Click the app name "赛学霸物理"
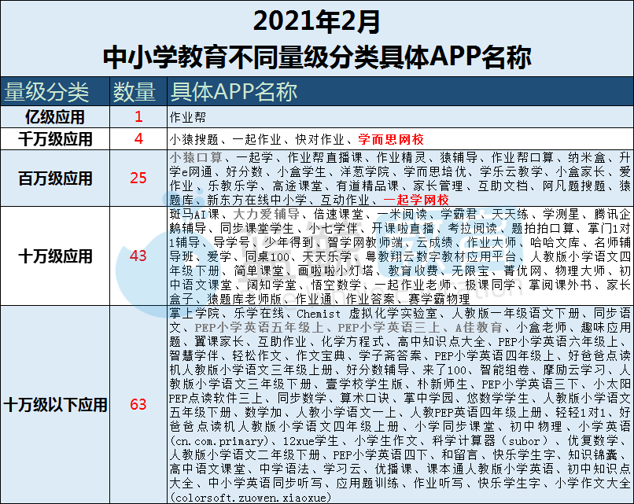 (x=439, y=299)
